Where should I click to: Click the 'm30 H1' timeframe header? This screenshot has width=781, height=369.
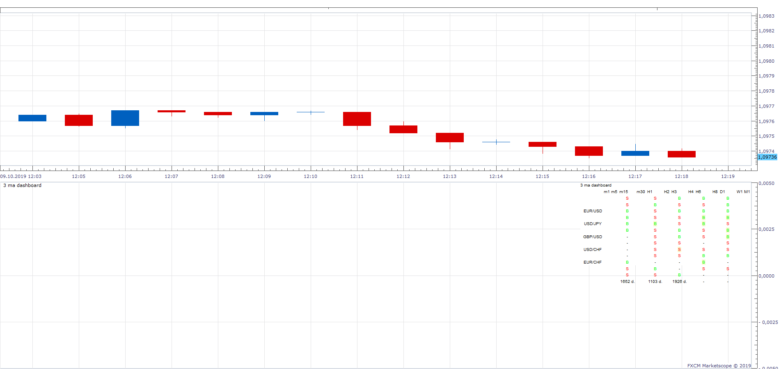pos(644,192)
